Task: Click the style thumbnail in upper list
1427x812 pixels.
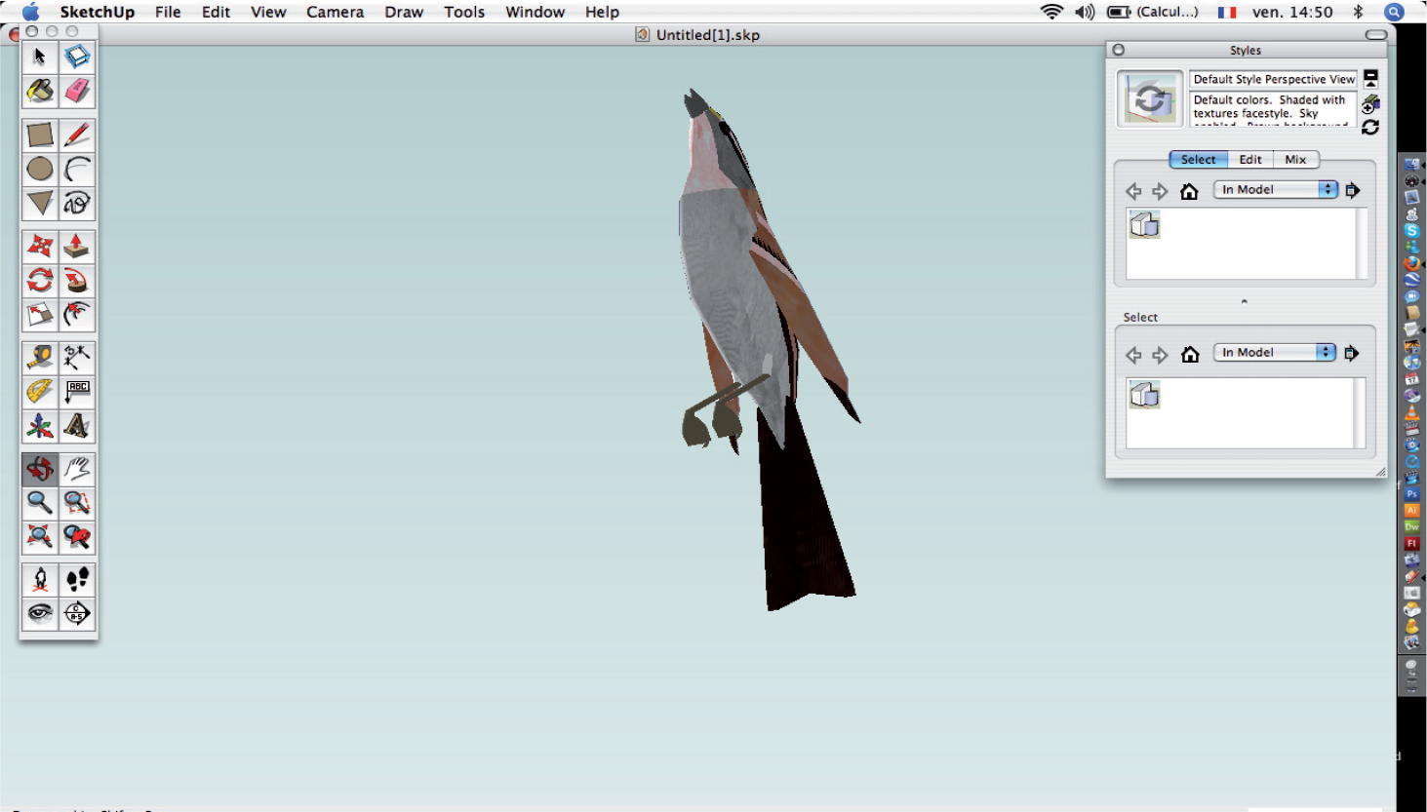Action: tap(1144, 225)
